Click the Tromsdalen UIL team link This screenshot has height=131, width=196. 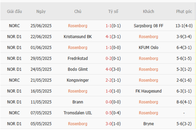click(78, 113)
